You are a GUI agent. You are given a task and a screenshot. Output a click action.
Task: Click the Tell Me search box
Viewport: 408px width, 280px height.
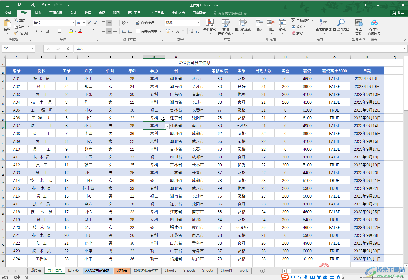[x=232, y=13]
